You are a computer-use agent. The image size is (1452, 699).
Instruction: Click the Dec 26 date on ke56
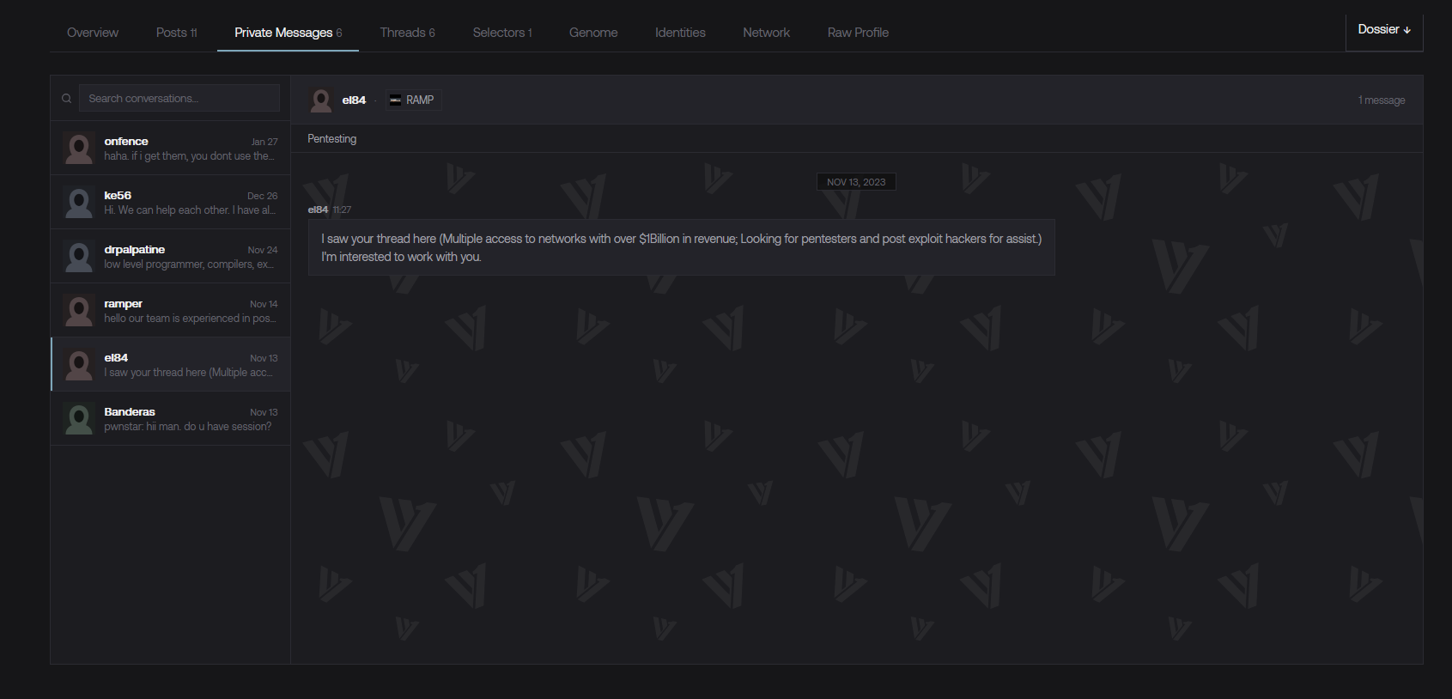[263, 196]
